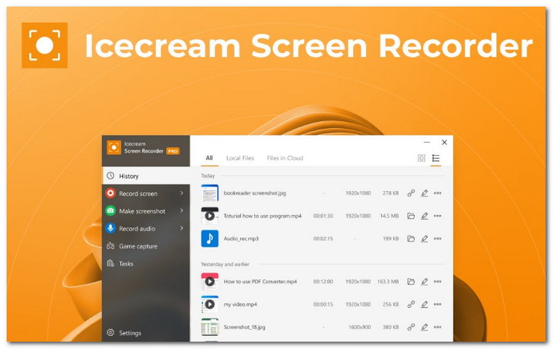
Task: Edit Audio_rec.mp3 with pencil icon
Action: point(424,239)
